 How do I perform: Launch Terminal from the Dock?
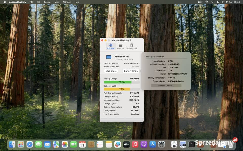[x=192, y=144]
